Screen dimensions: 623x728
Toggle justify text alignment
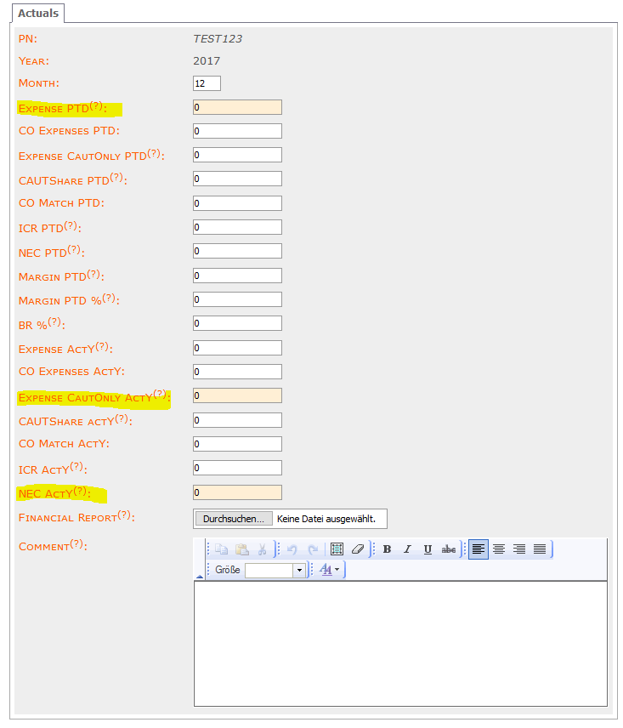coord(540,549)
